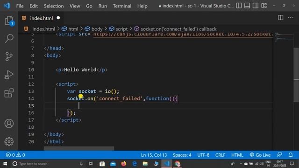The height and width of the screenshot is (168, 299).
Task: Open the Terminal menu
Action: tap(122, 6)
